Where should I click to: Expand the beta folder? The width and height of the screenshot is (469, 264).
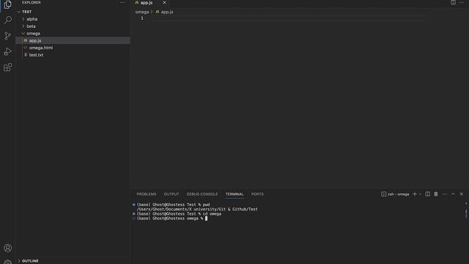(x=73, y=26)
